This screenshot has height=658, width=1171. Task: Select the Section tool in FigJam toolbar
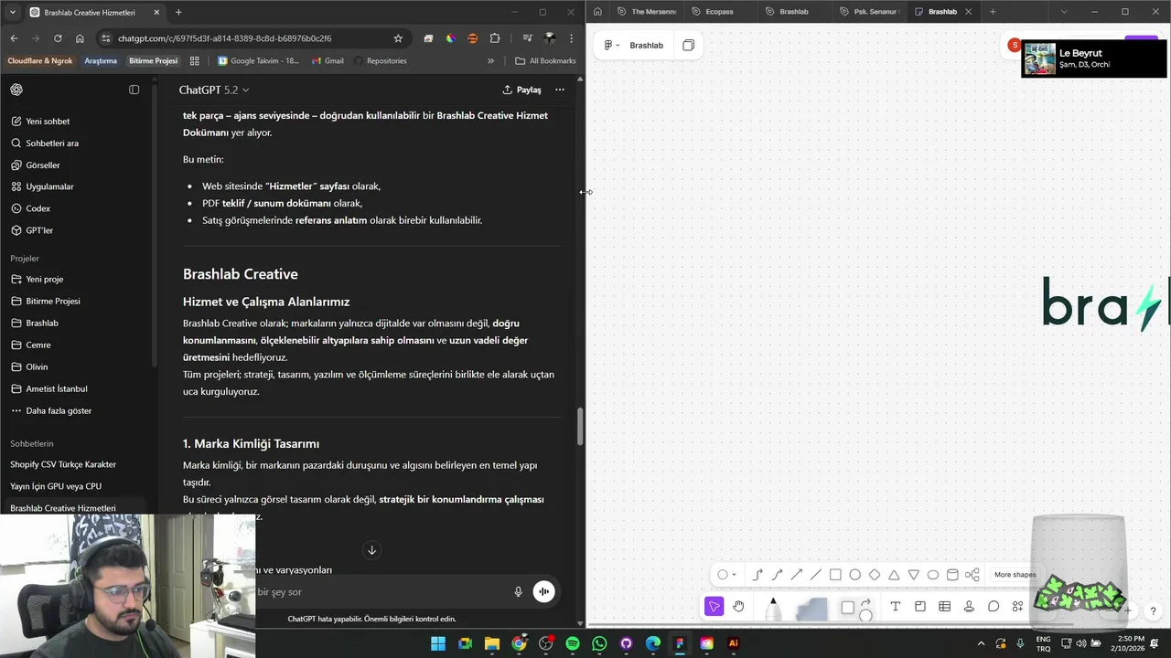coord(919,607)
